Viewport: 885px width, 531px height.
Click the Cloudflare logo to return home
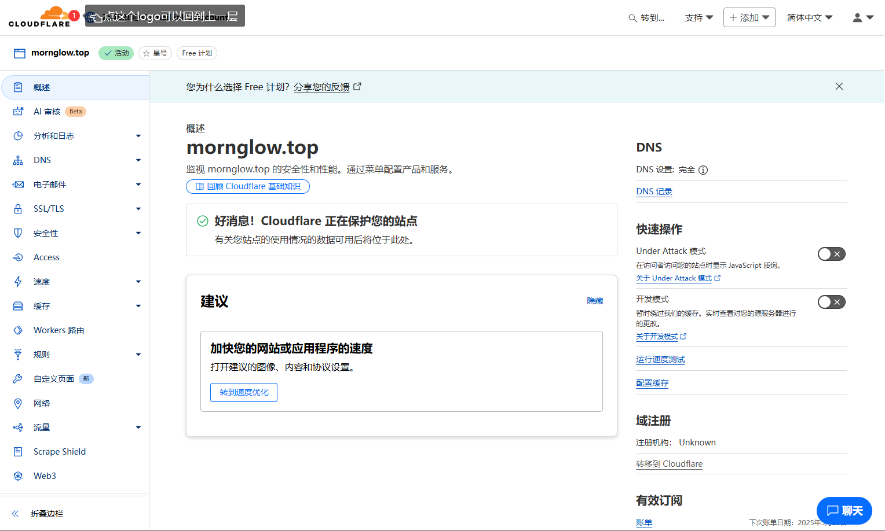(39, 17)
